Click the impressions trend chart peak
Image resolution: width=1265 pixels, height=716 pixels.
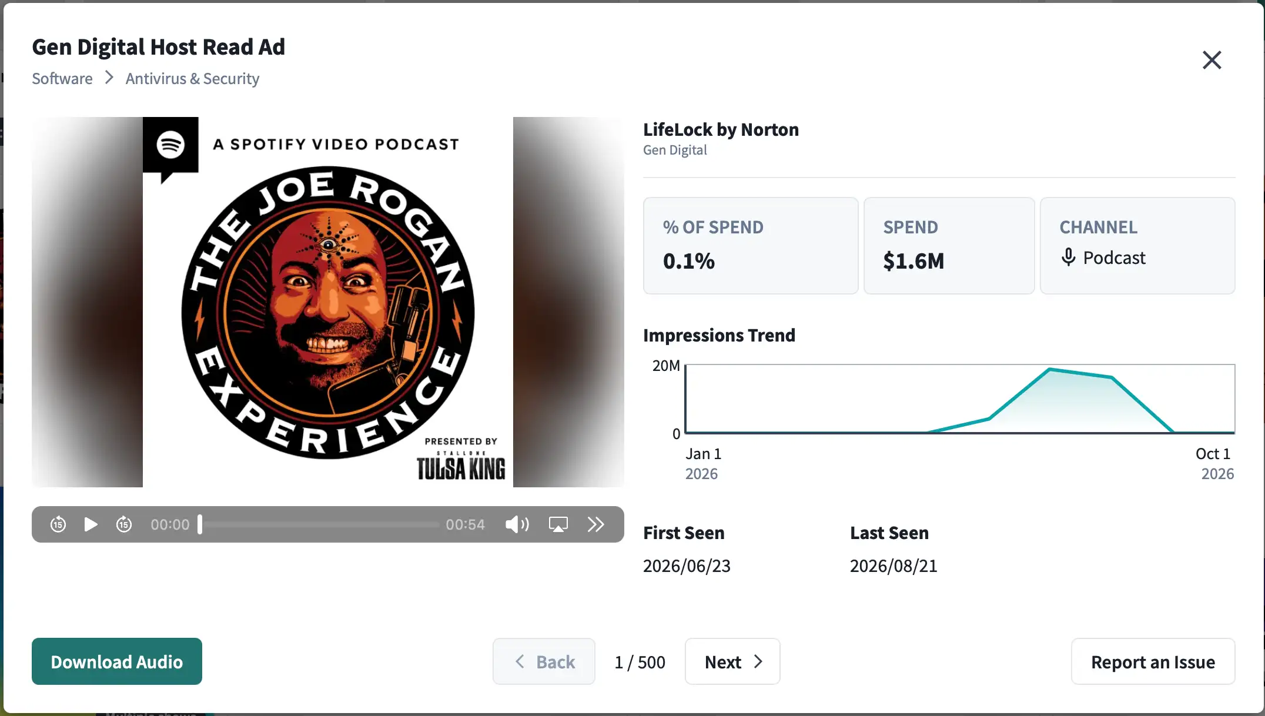pyautogui.click(x=1050, y=369)
